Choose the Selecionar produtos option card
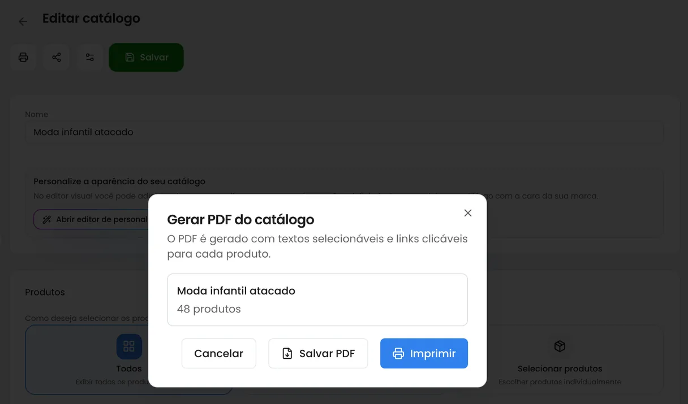 (x=560, y=359)
